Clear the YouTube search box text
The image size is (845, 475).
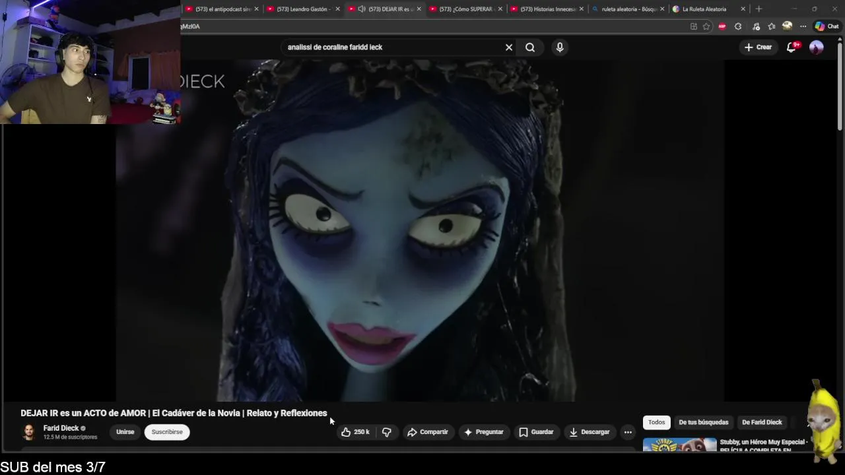tap(509, 47)
